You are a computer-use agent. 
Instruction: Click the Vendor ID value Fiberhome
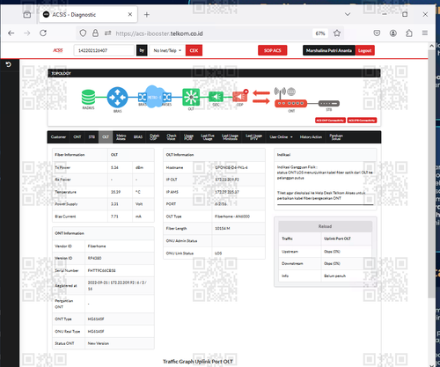(x=97, y=246)
